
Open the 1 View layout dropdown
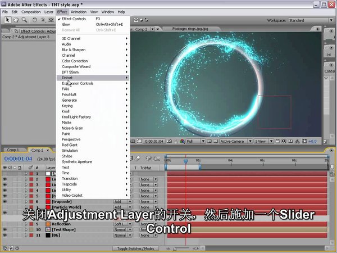pos(263,141)
